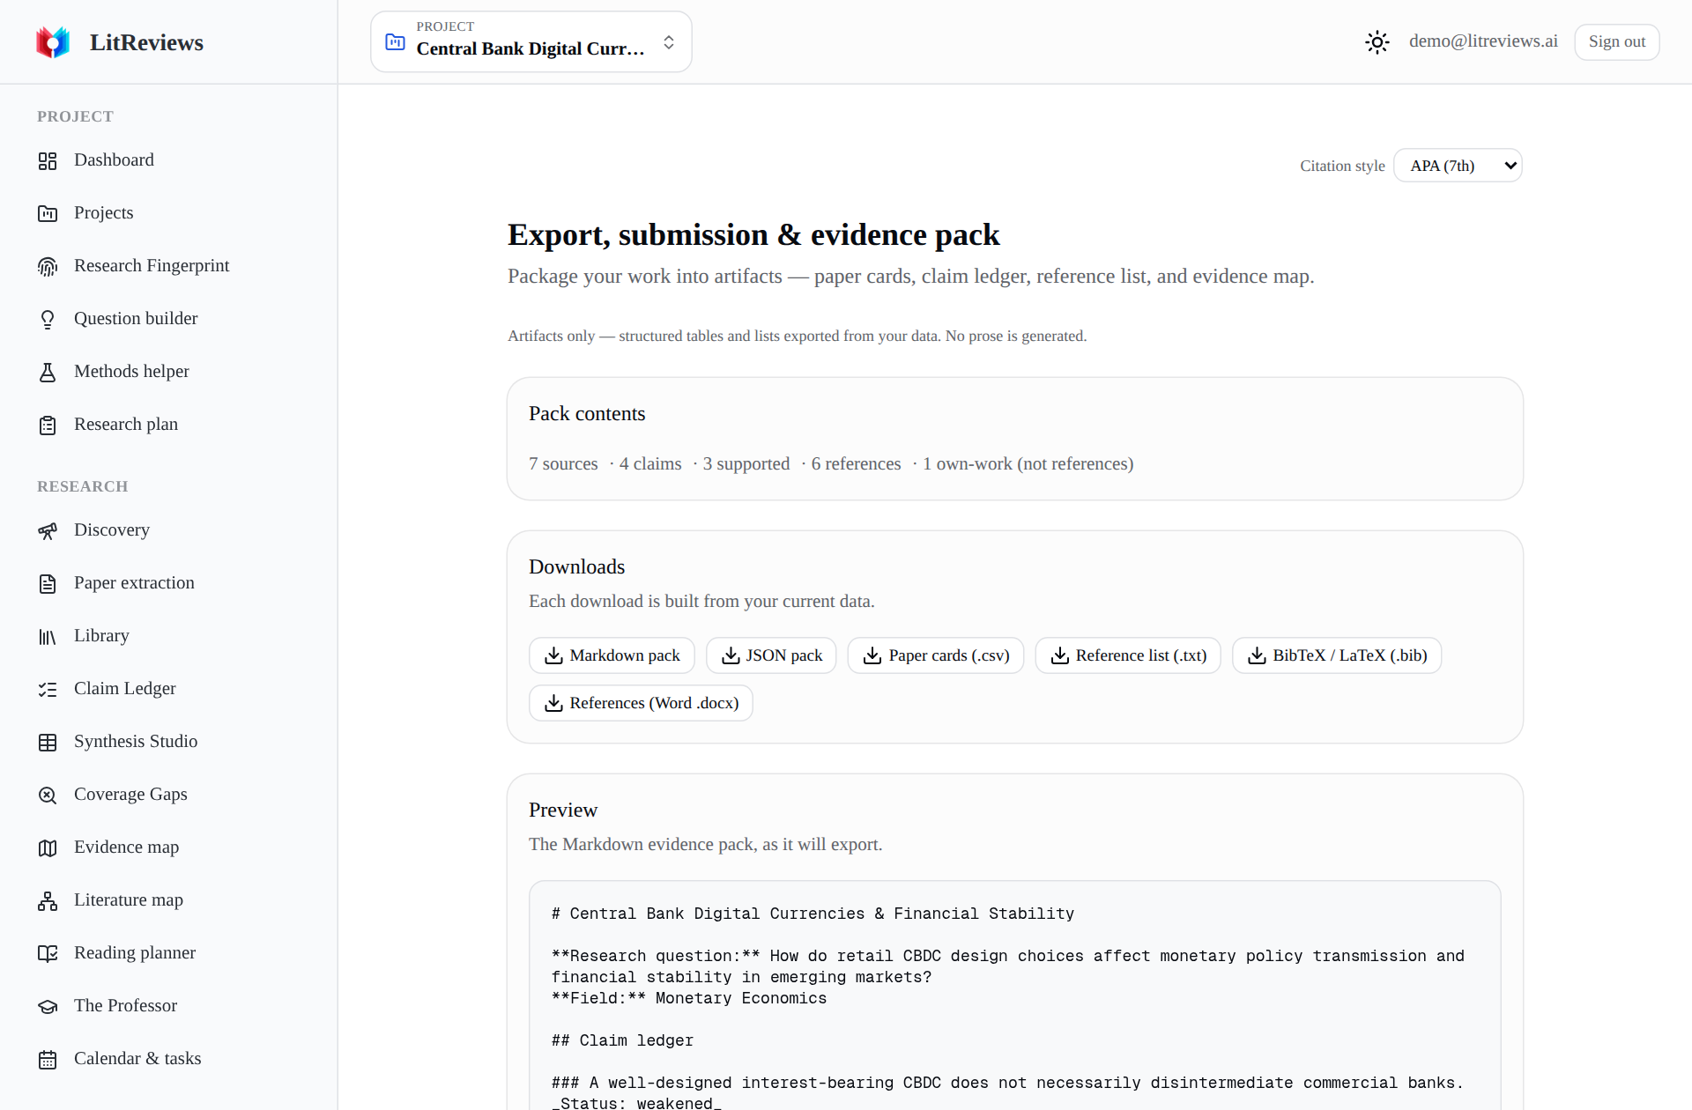Click the Discovery telescope icon
Viewport: 1692px width, 1110px height.
[48, 530]
